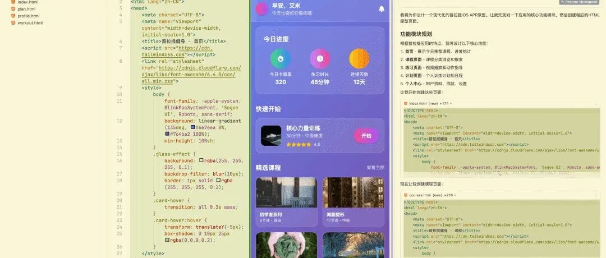
Task: Click the orange circle icon above 连续天数
Action: pos(360,59)
